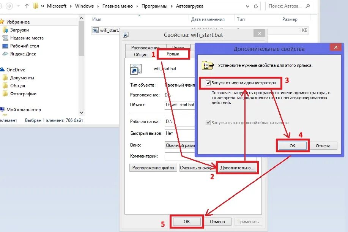Click the Рабочая папка input field

(180, 122)
